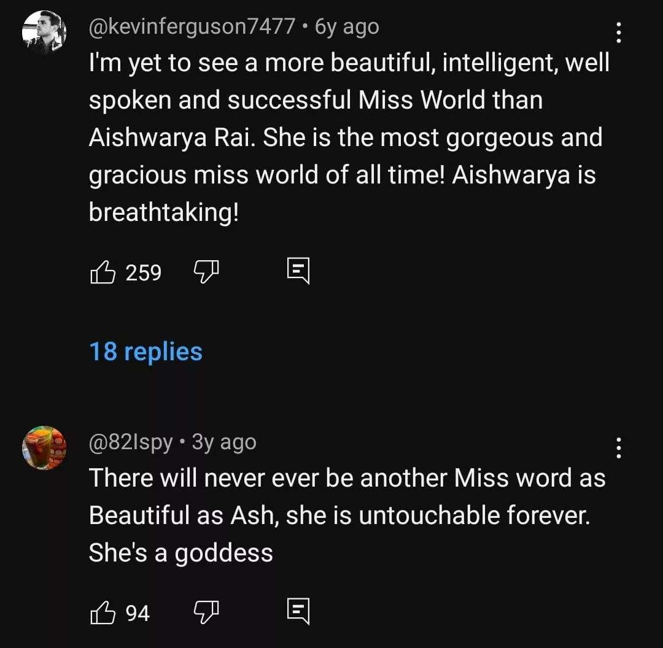663x648 pixels.
Task: Open @kevinferguson7477's profile picture
Action: click(44, 33)
